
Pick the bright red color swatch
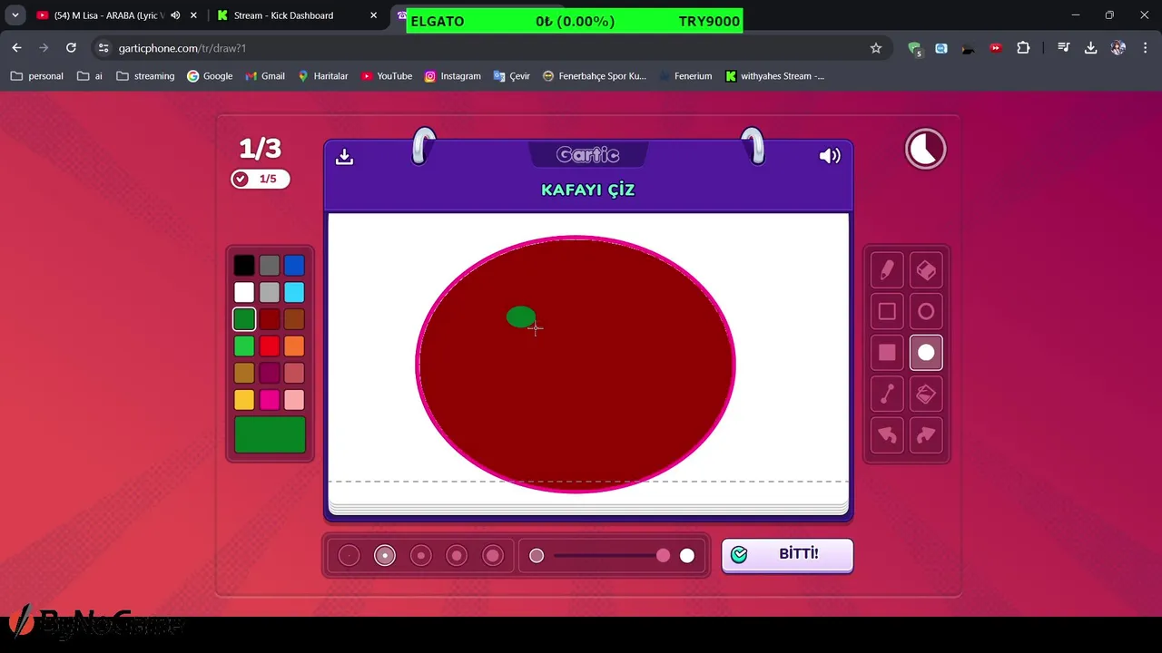pos(270,346)
